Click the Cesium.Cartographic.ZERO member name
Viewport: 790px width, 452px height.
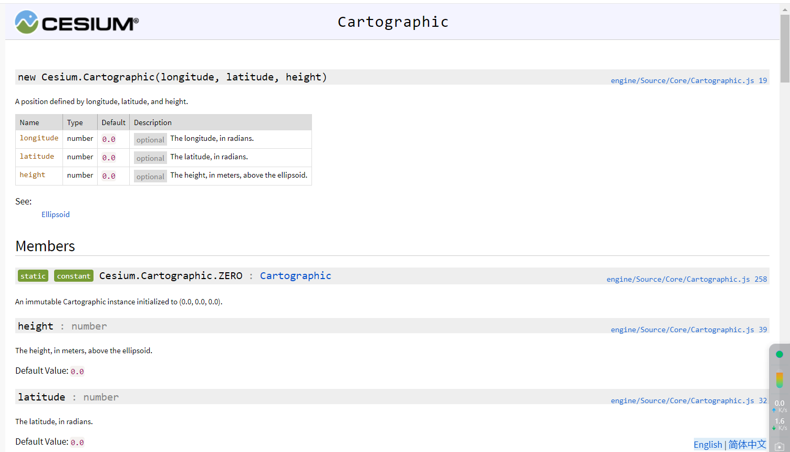pos(171,276)
